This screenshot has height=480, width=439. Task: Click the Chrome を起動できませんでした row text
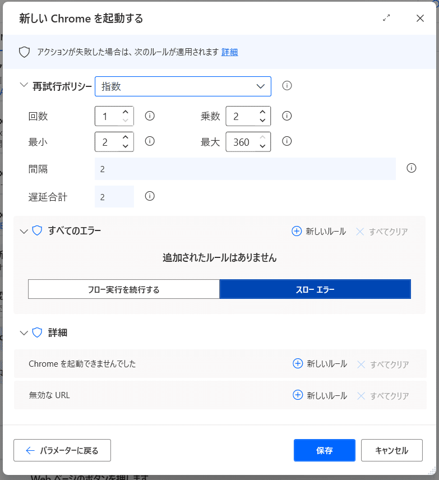[82, 364]
